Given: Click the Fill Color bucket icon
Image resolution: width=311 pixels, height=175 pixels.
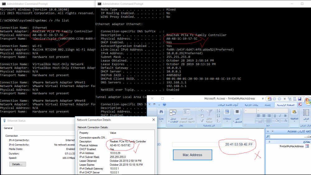Looking at the screenshot, I should click(x=277, y=121).
